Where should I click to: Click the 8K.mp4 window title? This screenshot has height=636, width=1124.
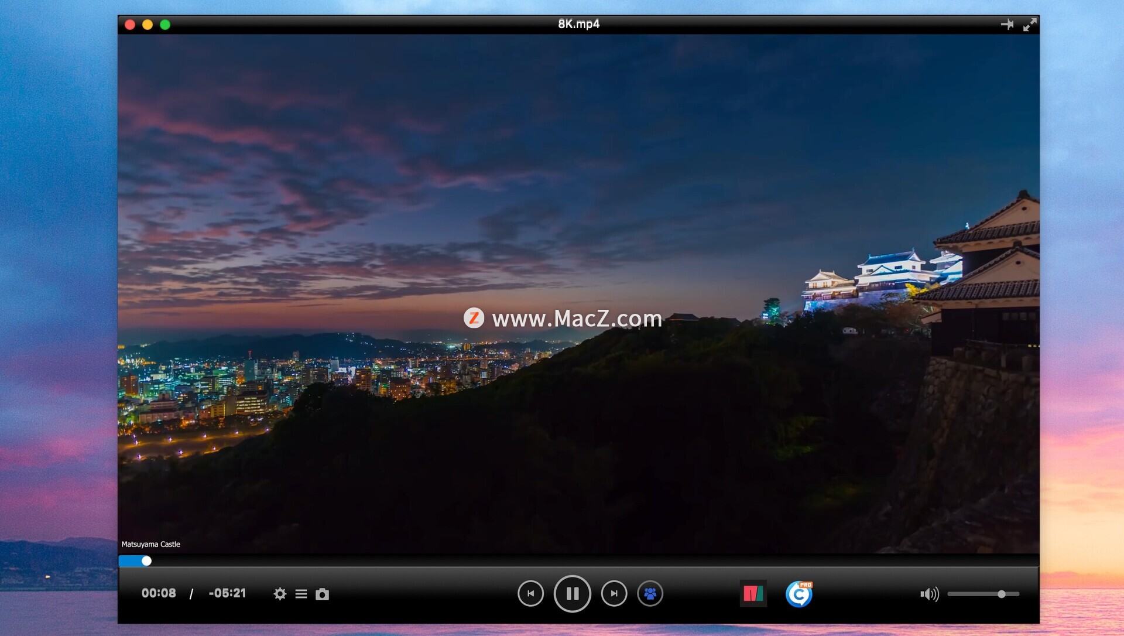tap(578, 24)
